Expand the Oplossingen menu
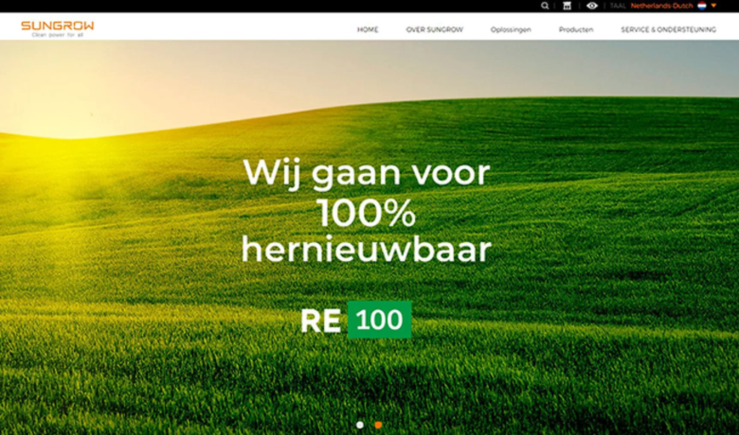739x435 pixels. point(511,30)
